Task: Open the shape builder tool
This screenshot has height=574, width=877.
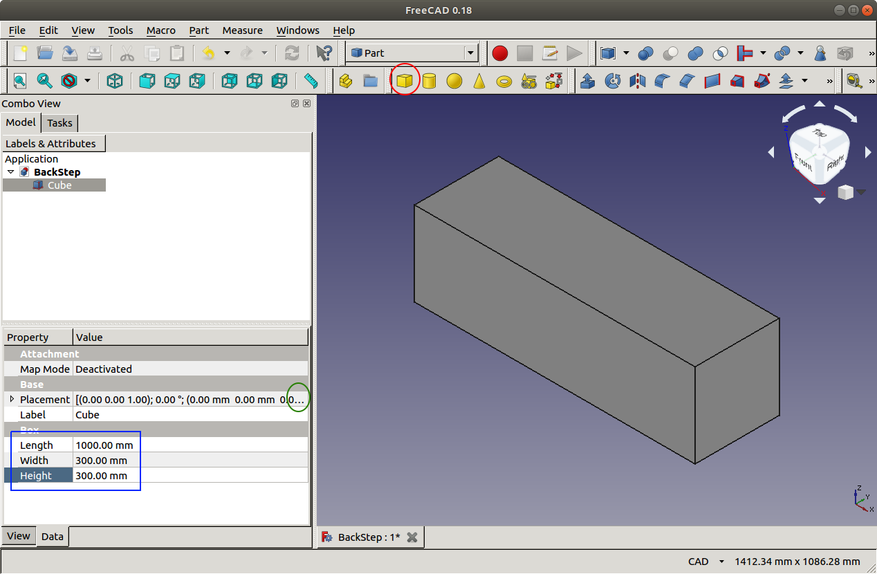Action: pyautogui.click(x=554, y=81)
